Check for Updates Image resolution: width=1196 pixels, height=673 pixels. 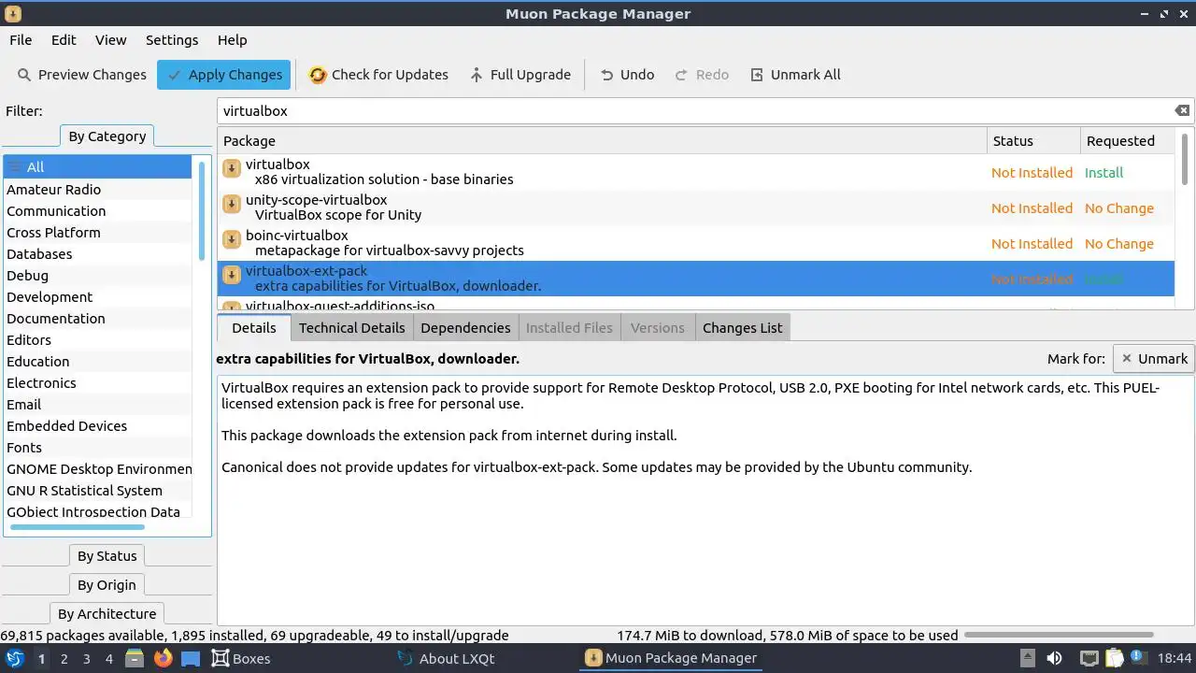378,75
